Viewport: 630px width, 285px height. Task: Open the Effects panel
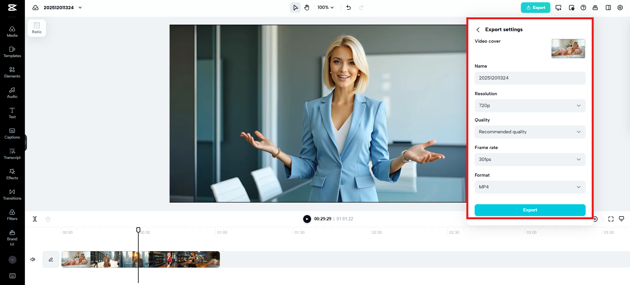click(x=12, y=174)
